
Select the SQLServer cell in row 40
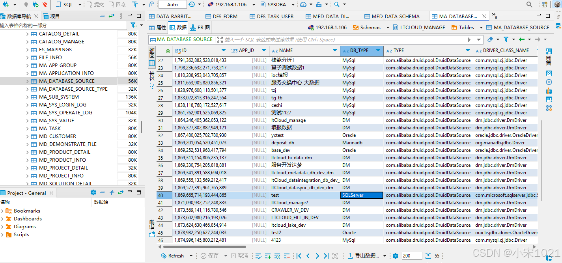click(362, 195)
